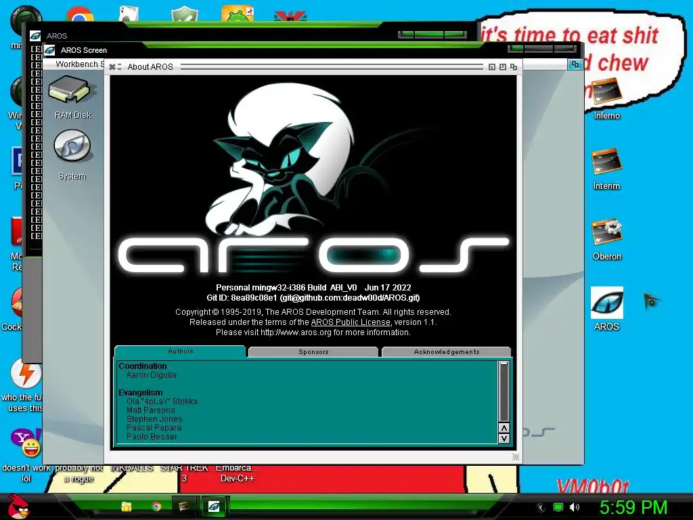693x520 pixels.
Task: Click the AROS cat mascot logo
Action: 283,159
